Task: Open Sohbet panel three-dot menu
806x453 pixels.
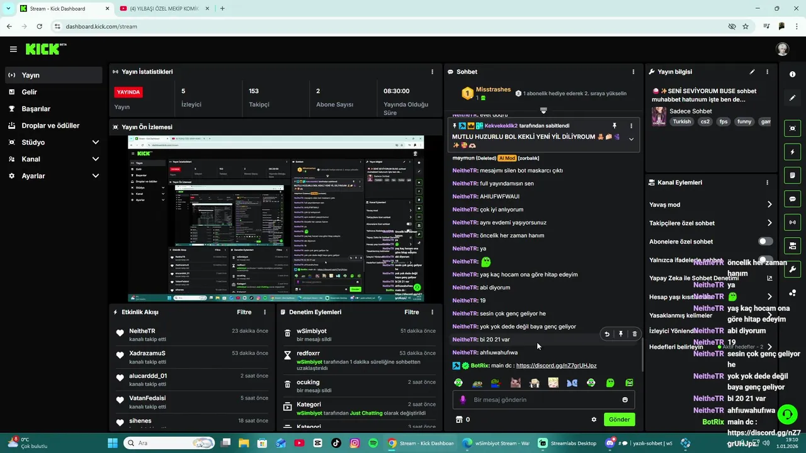Action: pyautogui.click(x=633, y=72)
